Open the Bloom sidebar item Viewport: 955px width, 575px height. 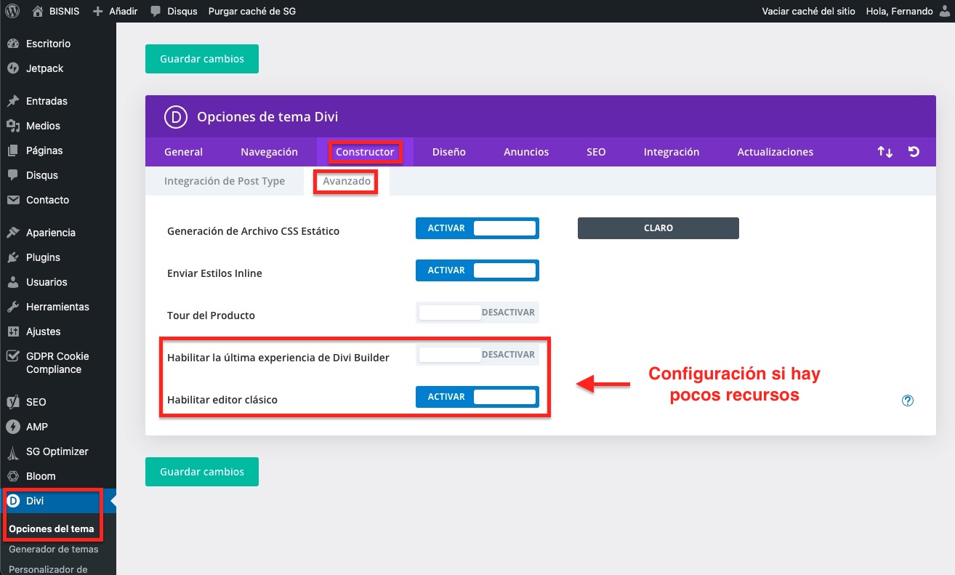point(41,476)
